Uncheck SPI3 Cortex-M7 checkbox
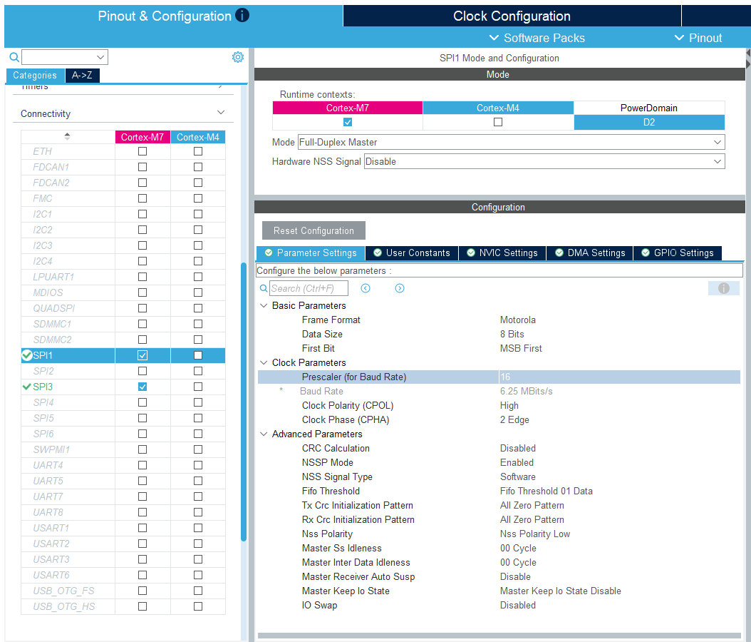This screenshot has width=751, height=642. click(143, 387)
